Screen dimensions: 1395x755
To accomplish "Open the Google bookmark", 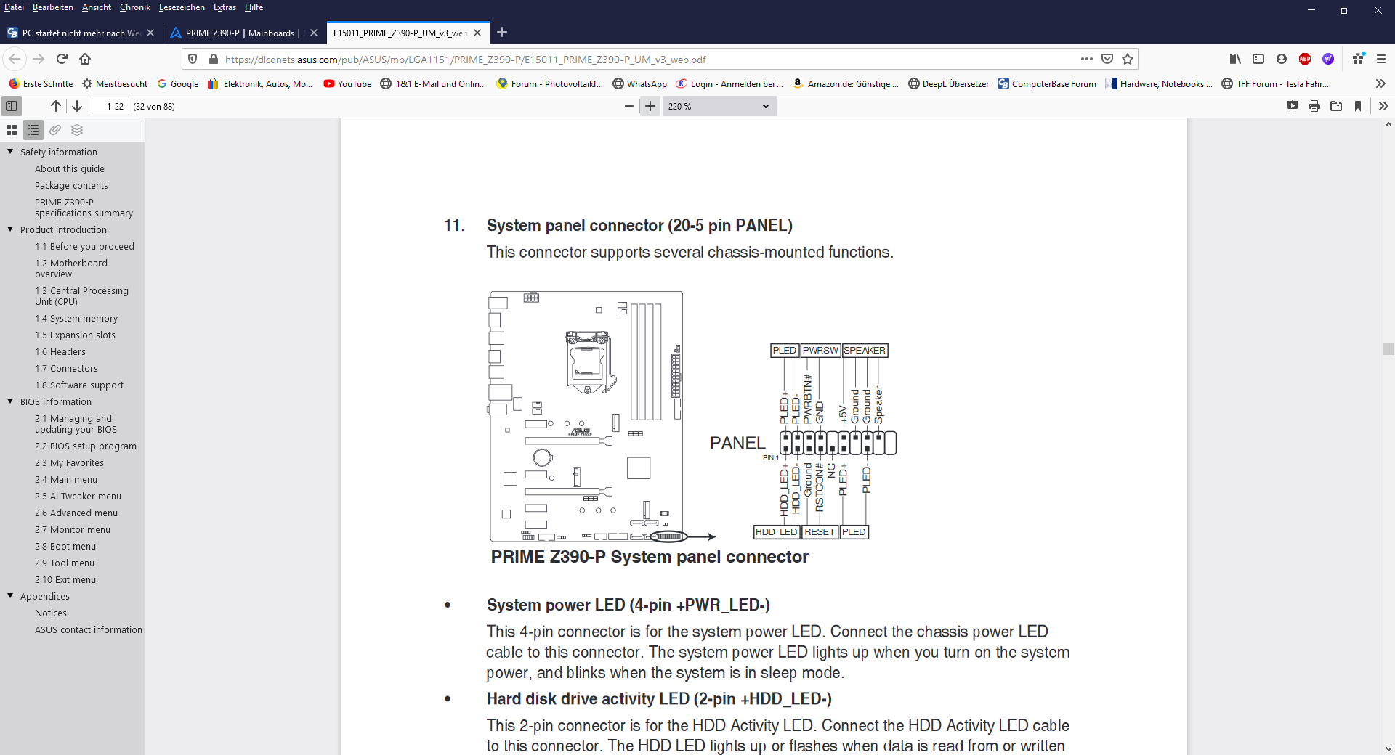I will 178,83.
